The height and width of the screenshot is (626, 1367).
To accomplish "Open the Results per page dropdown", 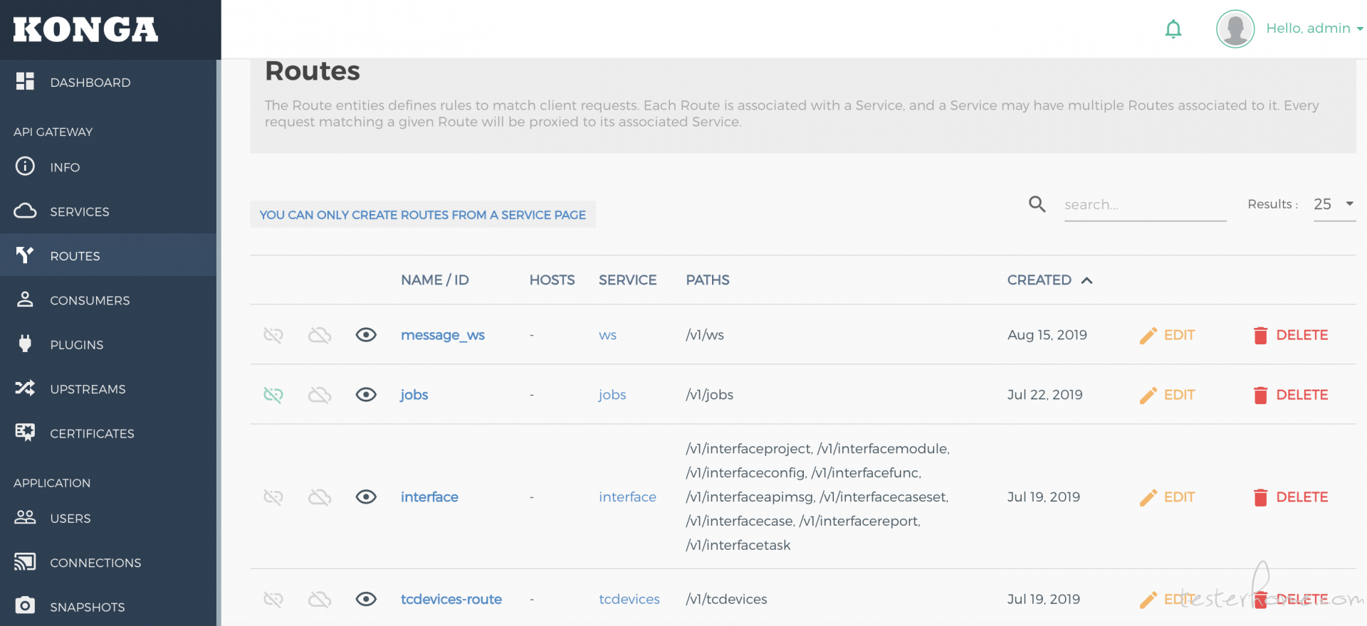I will 1334,204.
